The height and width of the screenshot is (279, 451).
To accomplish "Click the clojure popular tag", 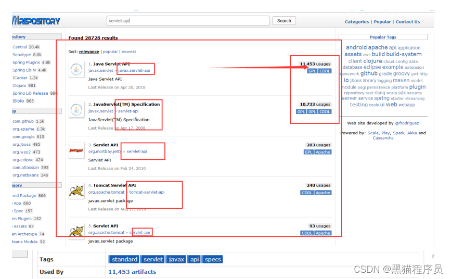I will [x=372, y=61].
